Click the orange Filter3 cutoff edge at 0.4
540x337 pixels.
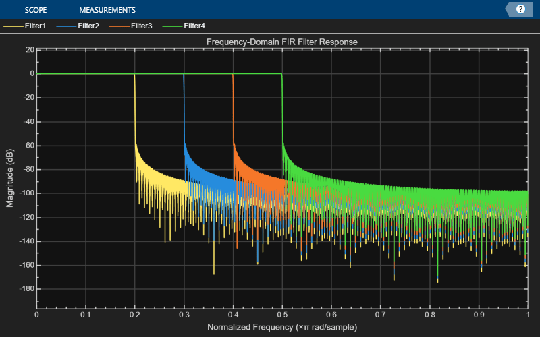coord(233,109)
